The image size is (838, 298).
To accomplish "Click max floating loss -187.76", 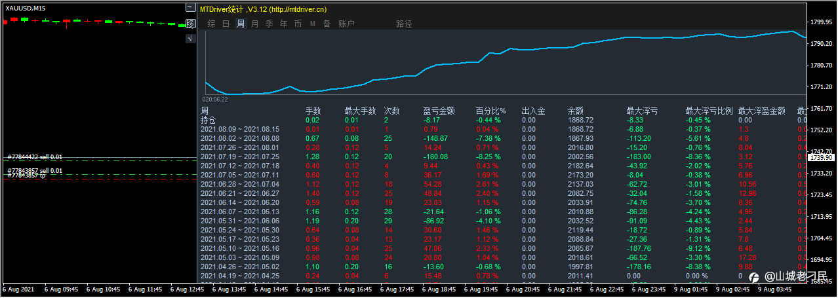I will point(639,249).
